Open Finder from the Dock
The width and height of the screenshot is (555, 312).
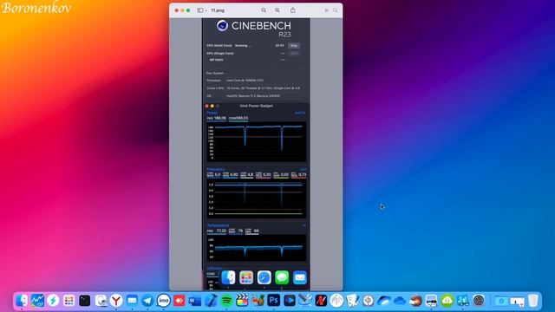coord(22,301)
